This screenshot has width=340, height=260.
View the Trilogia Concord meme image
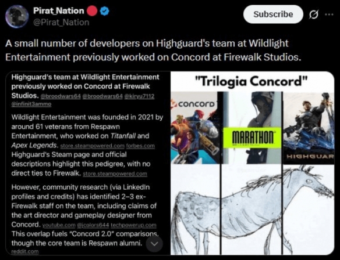tap(253, 163)
